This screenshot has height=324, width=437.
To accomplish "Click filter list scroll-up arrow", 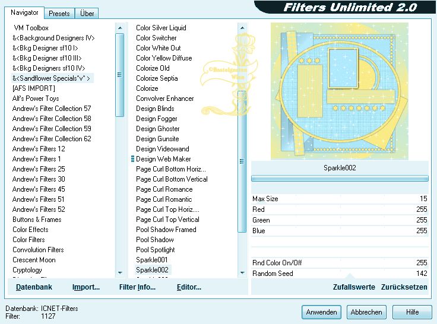I will tap(242, 28).
